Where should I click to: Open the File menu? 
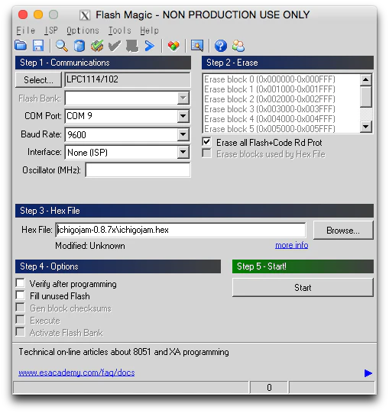(25, 31)
